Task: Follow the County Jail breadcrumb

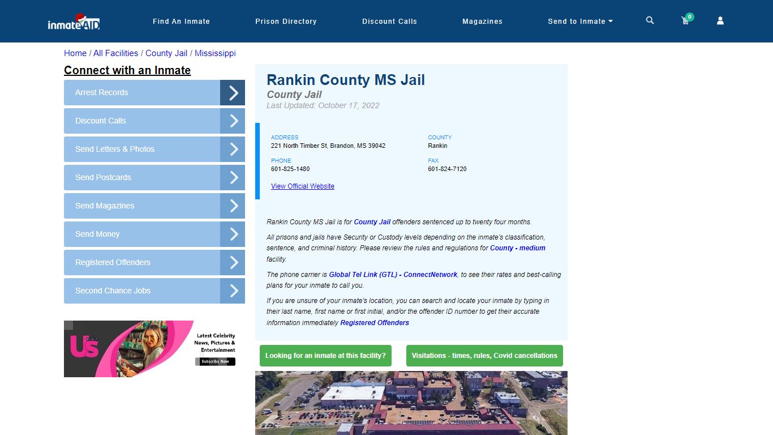Action: [166, 53]
